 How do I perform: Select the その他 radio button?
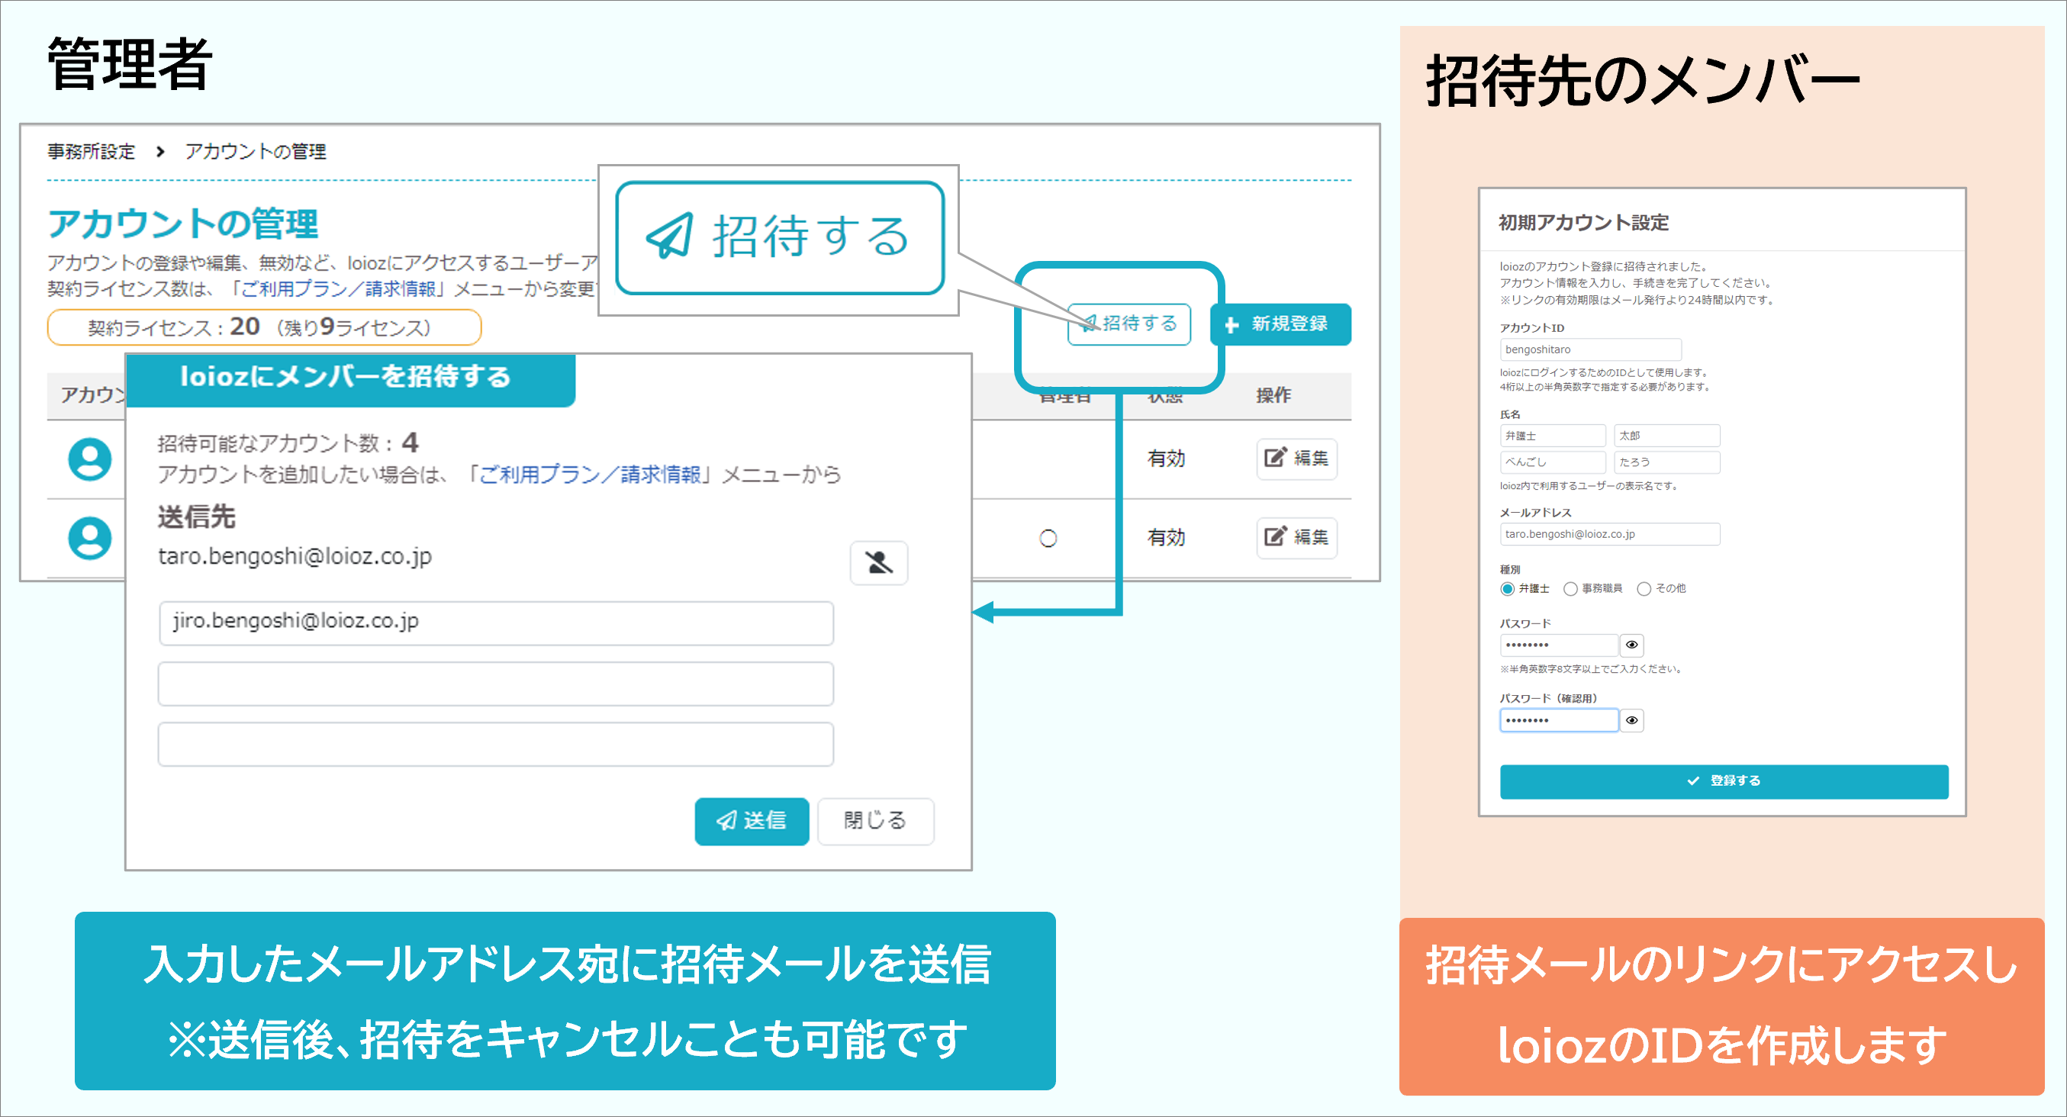click(1644, 589)
